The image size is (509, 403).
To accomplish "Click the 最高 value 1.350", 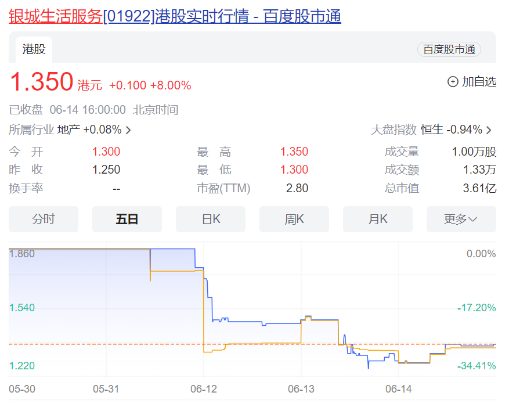I will pyautogui.click(x=294, y=152).
